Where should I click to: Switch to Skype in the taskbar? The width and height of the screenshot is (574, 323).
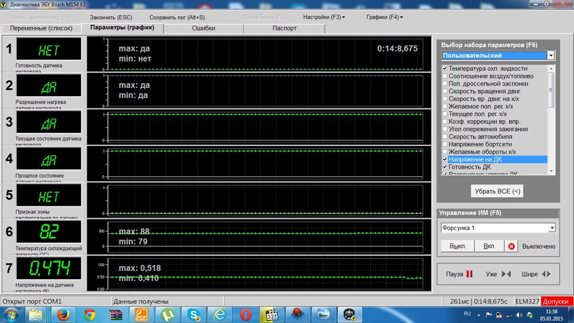[194, 313]
